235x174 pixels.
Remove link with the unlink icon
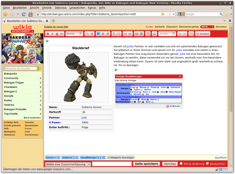pos(130,34)
